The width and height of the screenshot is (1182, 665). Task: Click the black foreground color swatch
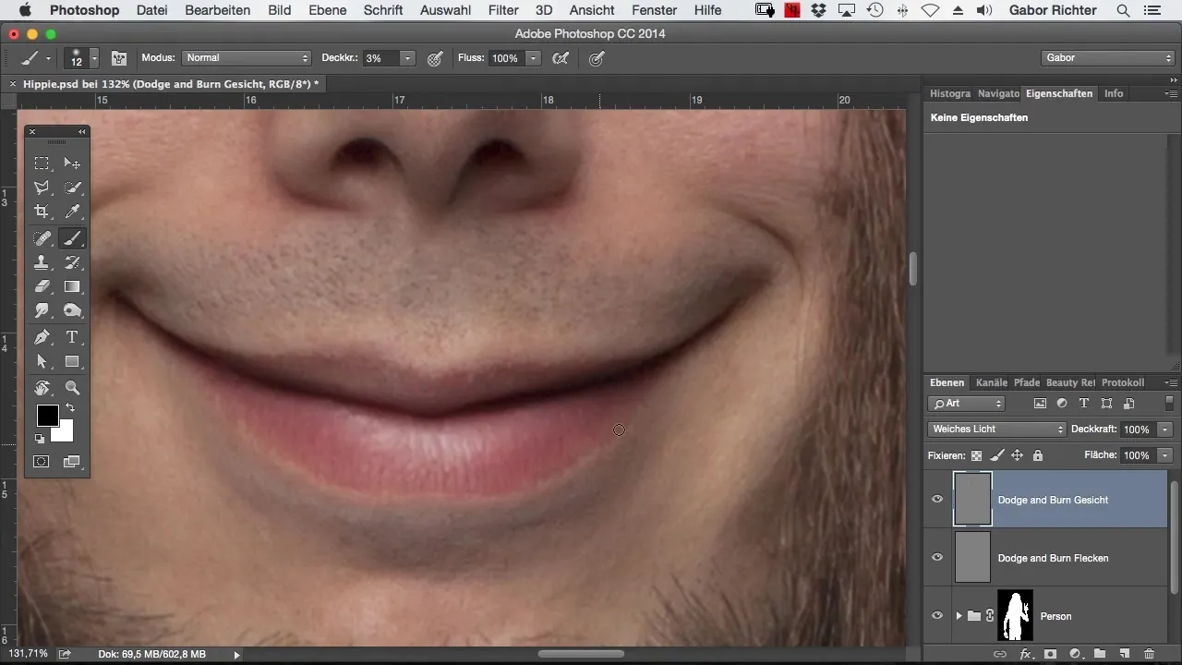(x=47, y=416)
